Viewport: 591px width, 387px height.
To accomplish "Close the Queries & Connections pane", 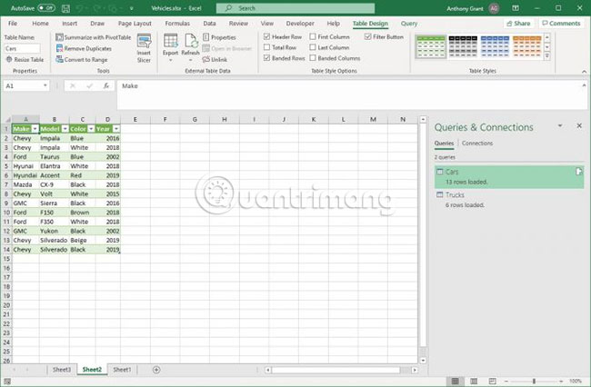I will tap(579, 125).
